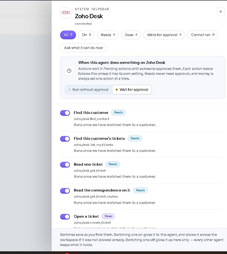Image resolution: width=227 pixels, height=254 pixels.
Task: Click the text zoho_desk.get_ticket
Action: tap(90, 171)
